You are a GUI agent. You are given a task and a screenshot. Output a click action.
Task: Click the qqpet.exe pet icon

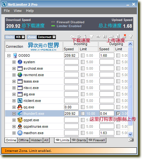tap(20, 120)
